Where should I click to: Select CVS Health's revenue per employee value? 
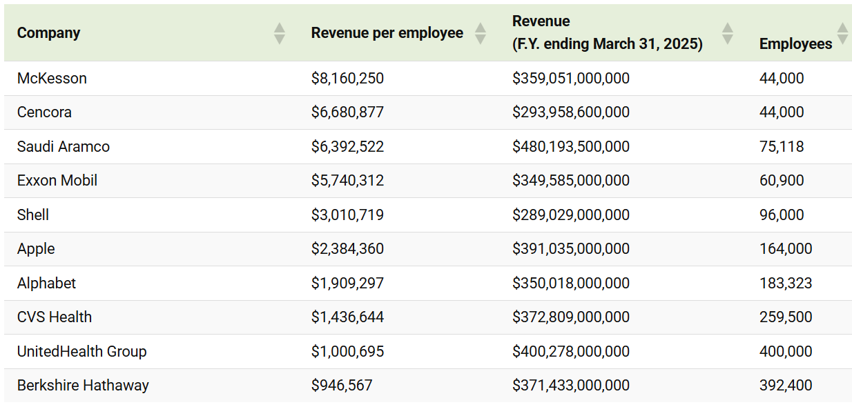tap(347, 317)
